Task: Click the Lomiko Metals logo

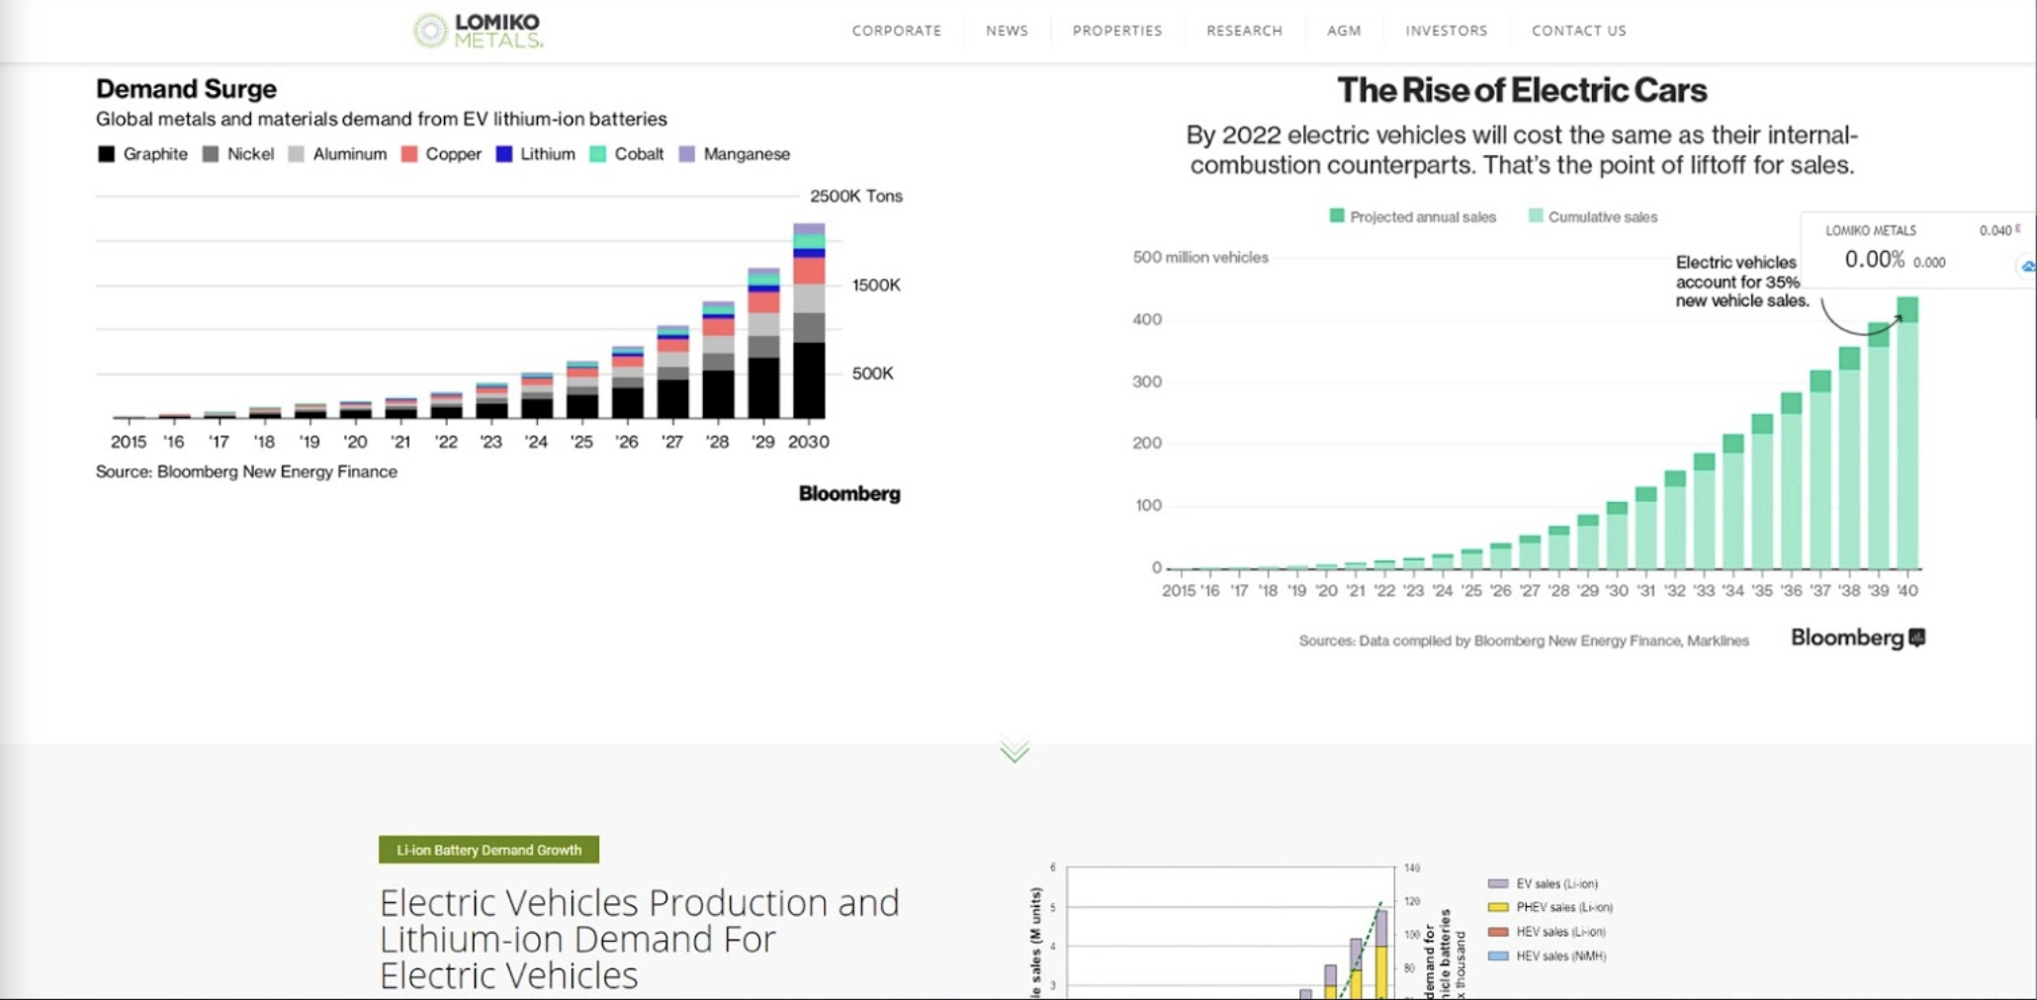Action: pyautogui.click(x=479, y=31)
